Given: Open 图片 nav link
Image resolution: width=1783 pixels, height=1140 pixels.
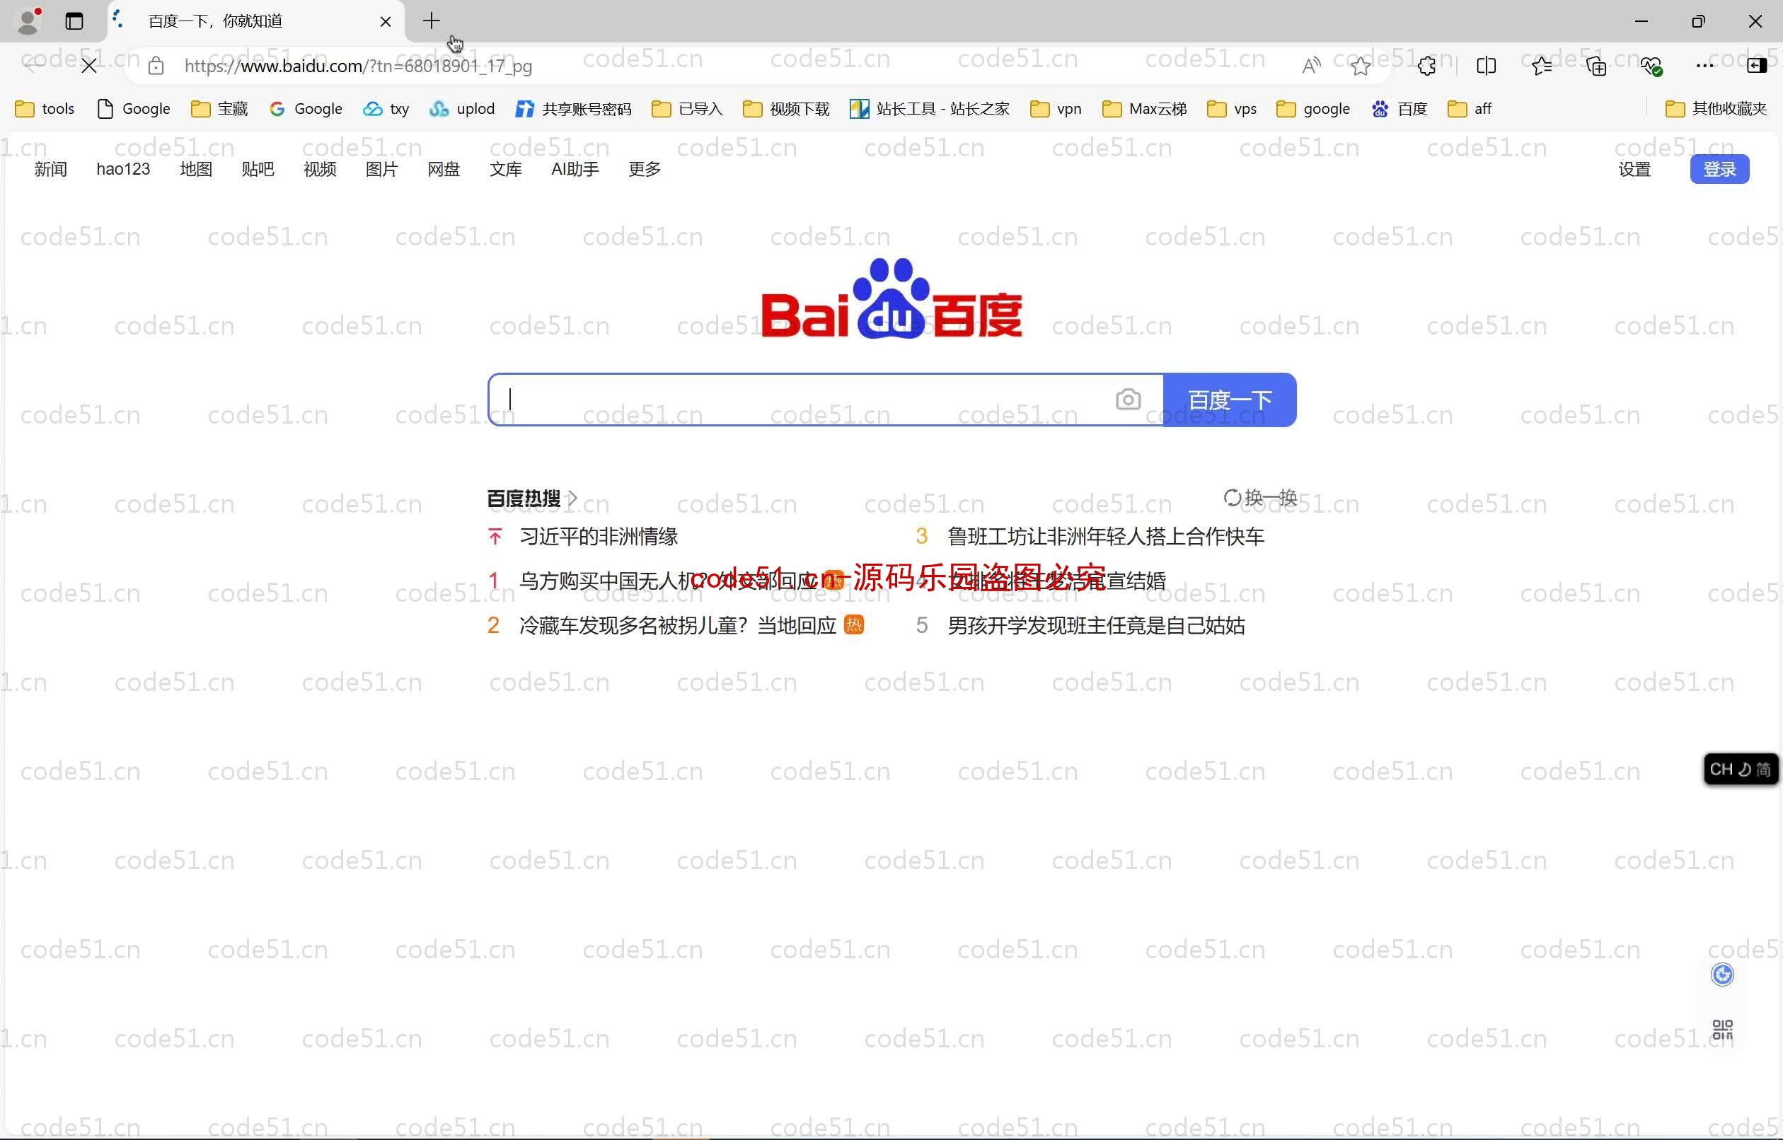Looking at the screenshot, I should tap(381, 170).
